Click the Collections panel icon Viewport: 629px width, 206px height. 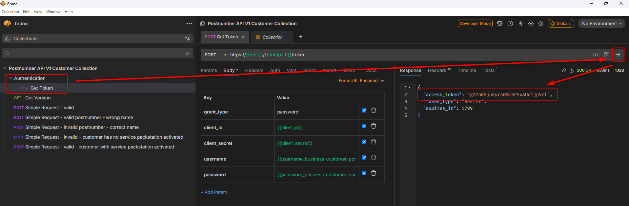[x=8, y=39]
